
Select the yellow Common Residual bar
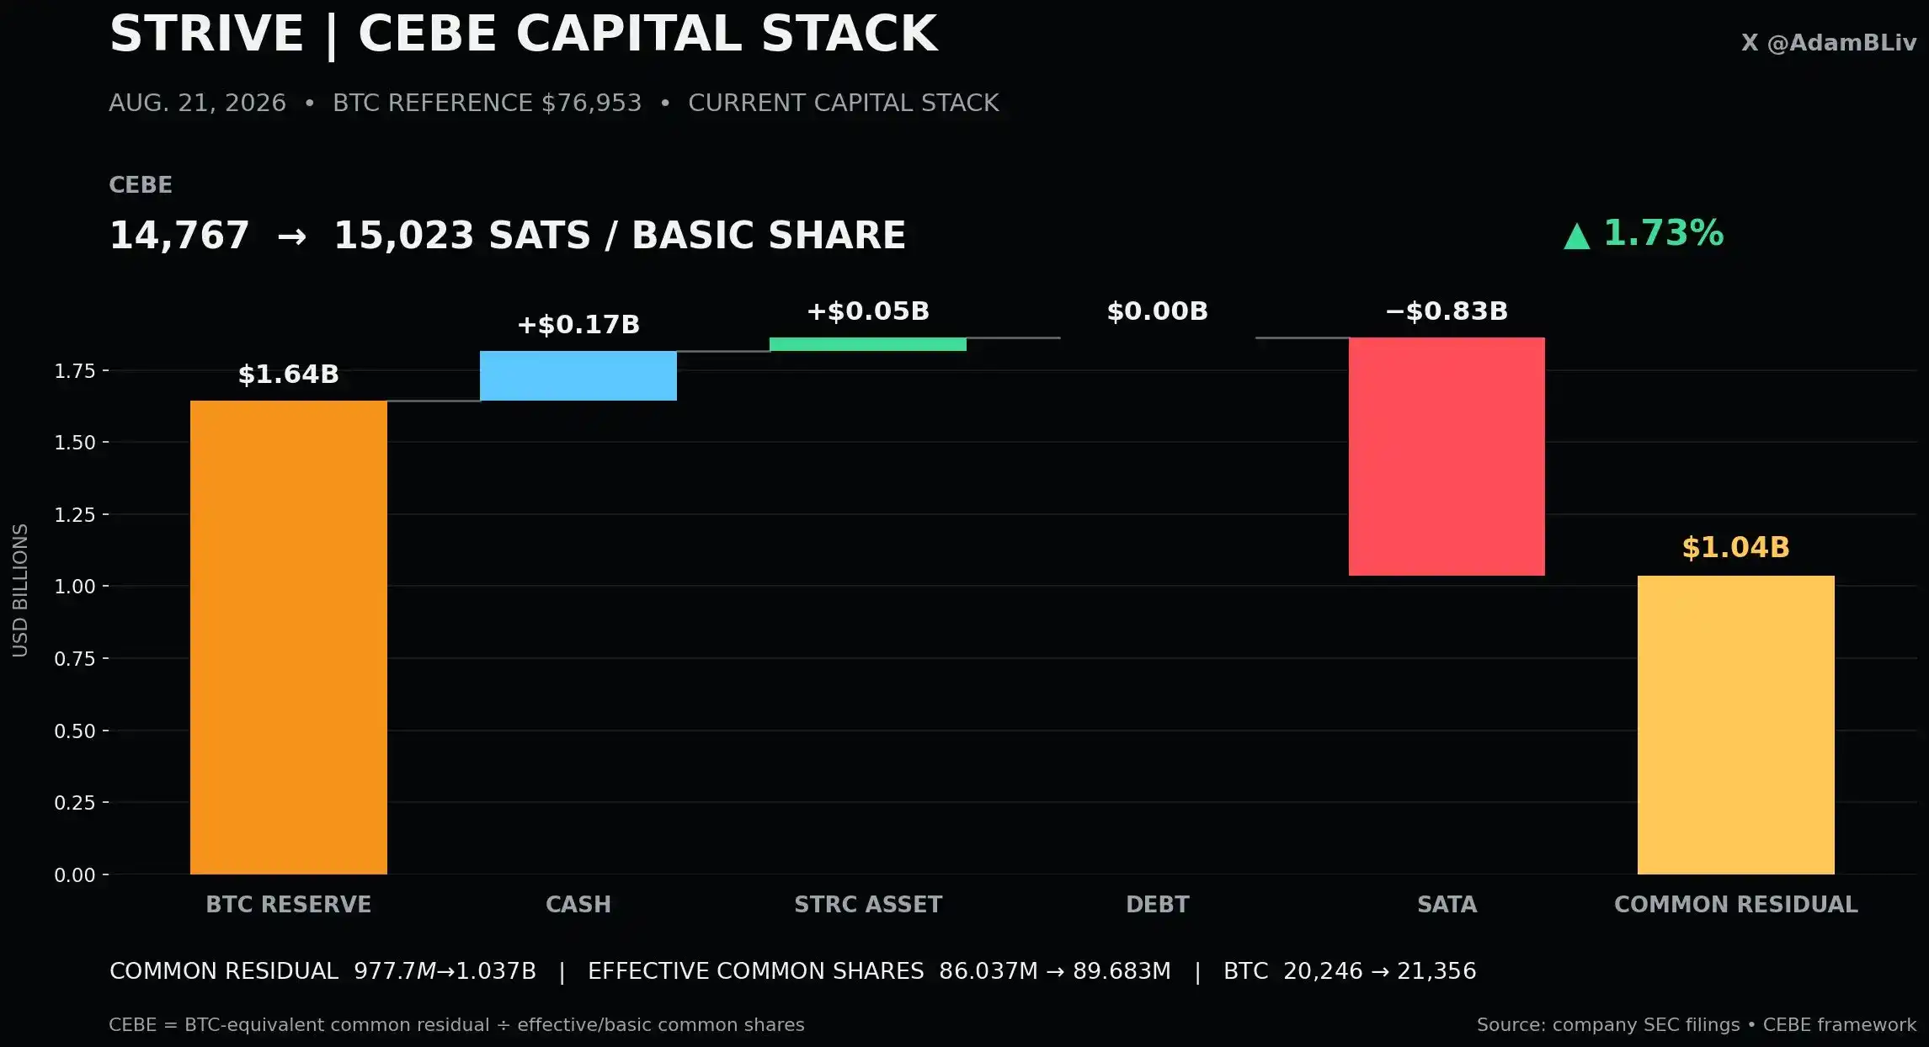pos(1736,725)
